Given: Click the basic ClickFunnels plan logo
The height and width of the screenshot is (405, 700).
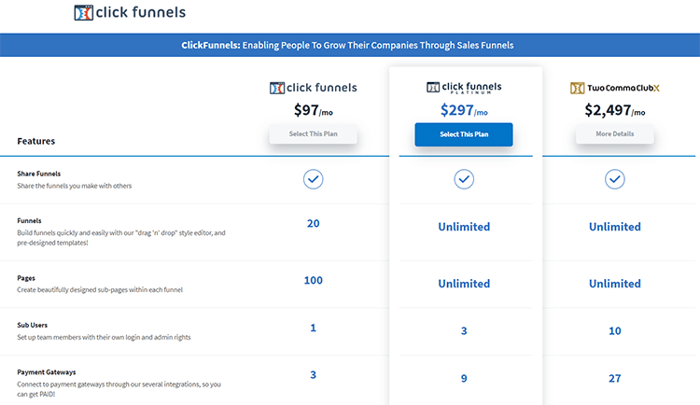Looking at the screenshot, I should pos(313,88).
